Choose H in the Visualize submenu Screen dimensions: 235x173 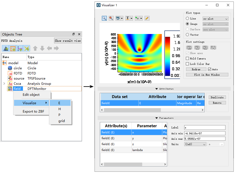(x=60, y=109)
